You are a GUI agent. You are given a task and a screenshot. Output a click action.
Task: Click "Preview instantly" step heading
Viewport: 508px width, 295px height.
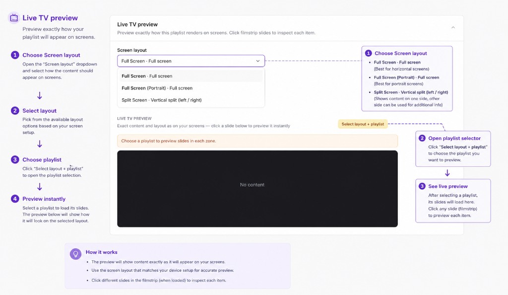click(x=44, y=199)
